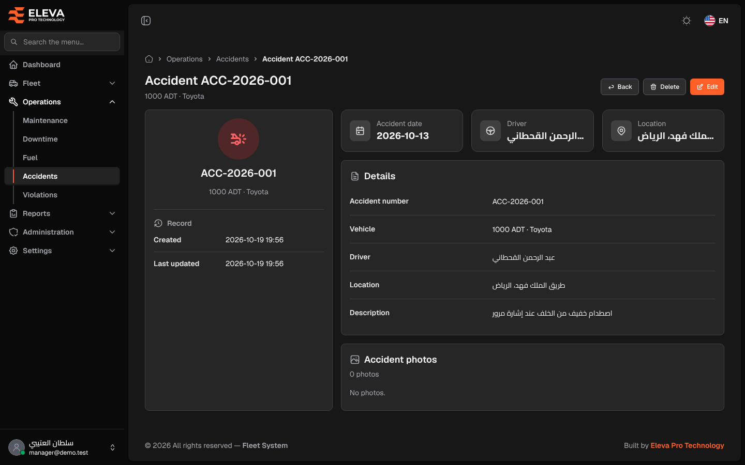Click the Dashboard home icon in sidebar
Screen dimensions: 745x465
pos(13,65)
